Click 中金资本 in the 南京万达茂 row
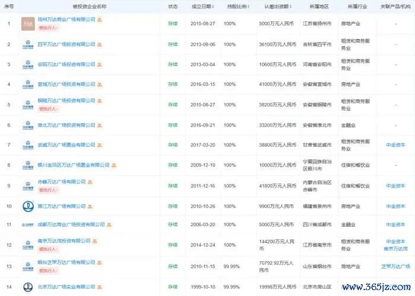This screenshot has height=296, width=415. (395, 242)
